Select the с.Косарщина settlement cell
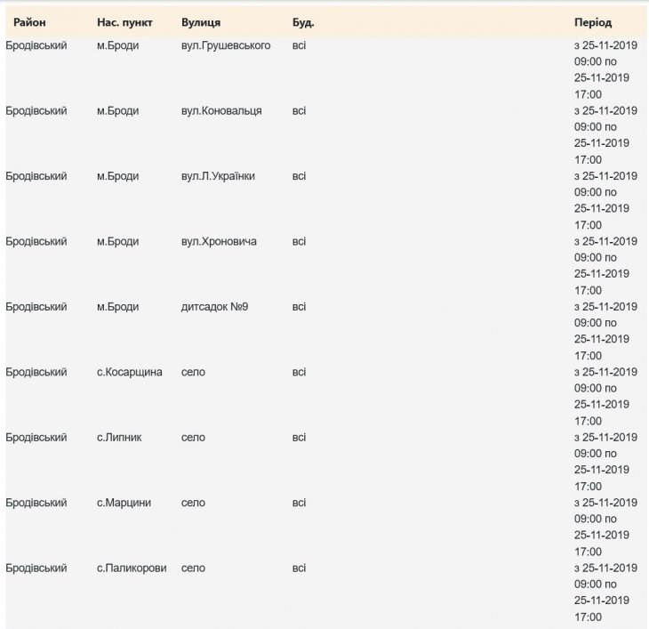The height and width of the screenshot is (629, 649). coord(129,372)
